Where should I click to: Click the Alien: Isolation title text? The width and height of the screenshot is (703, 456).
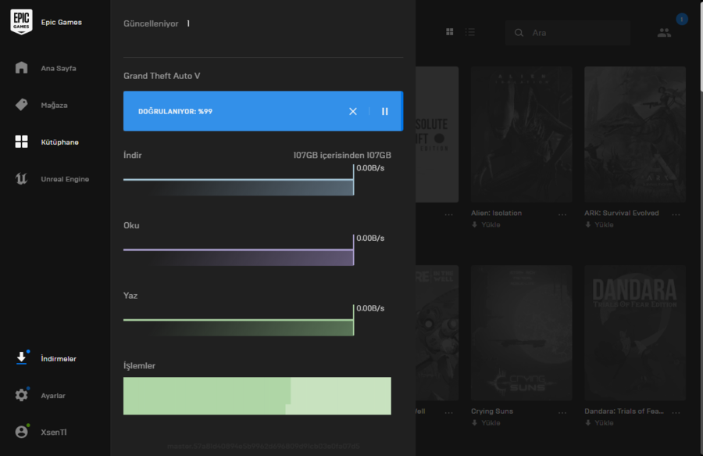(x=496, y=214)
